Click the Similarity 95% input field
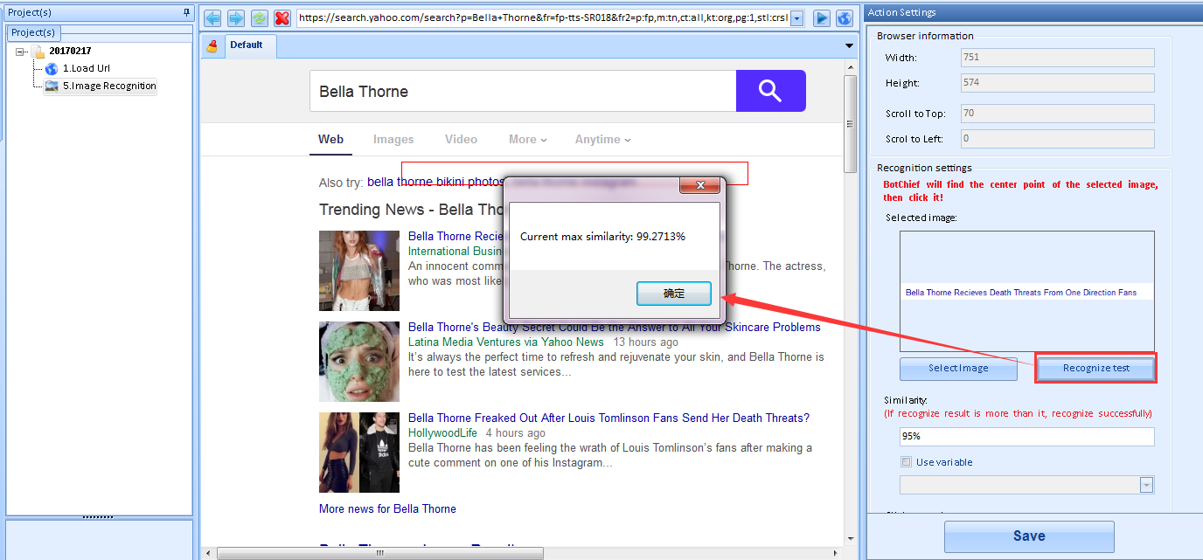The width and height of the screenshot is (1203, 560). (x=1026, y=436)
